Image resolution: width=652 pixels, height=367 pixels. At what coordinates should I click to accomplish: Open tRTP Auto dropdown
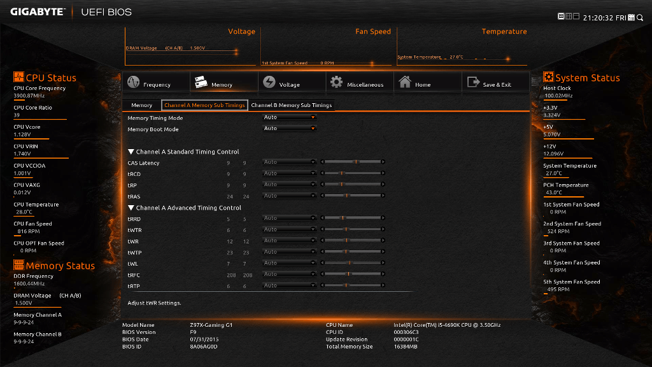(x=290, y=285)
